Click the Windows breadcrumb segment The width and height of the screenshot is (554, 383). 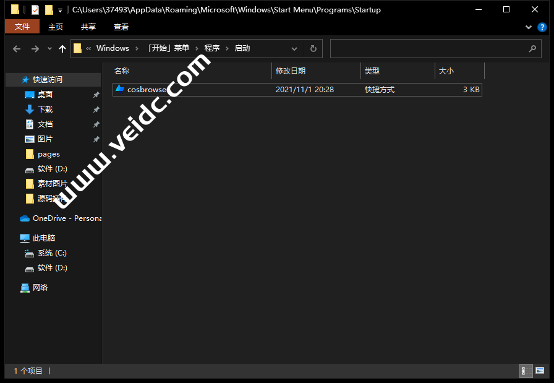pyautogui.click(x=113, y=48)
